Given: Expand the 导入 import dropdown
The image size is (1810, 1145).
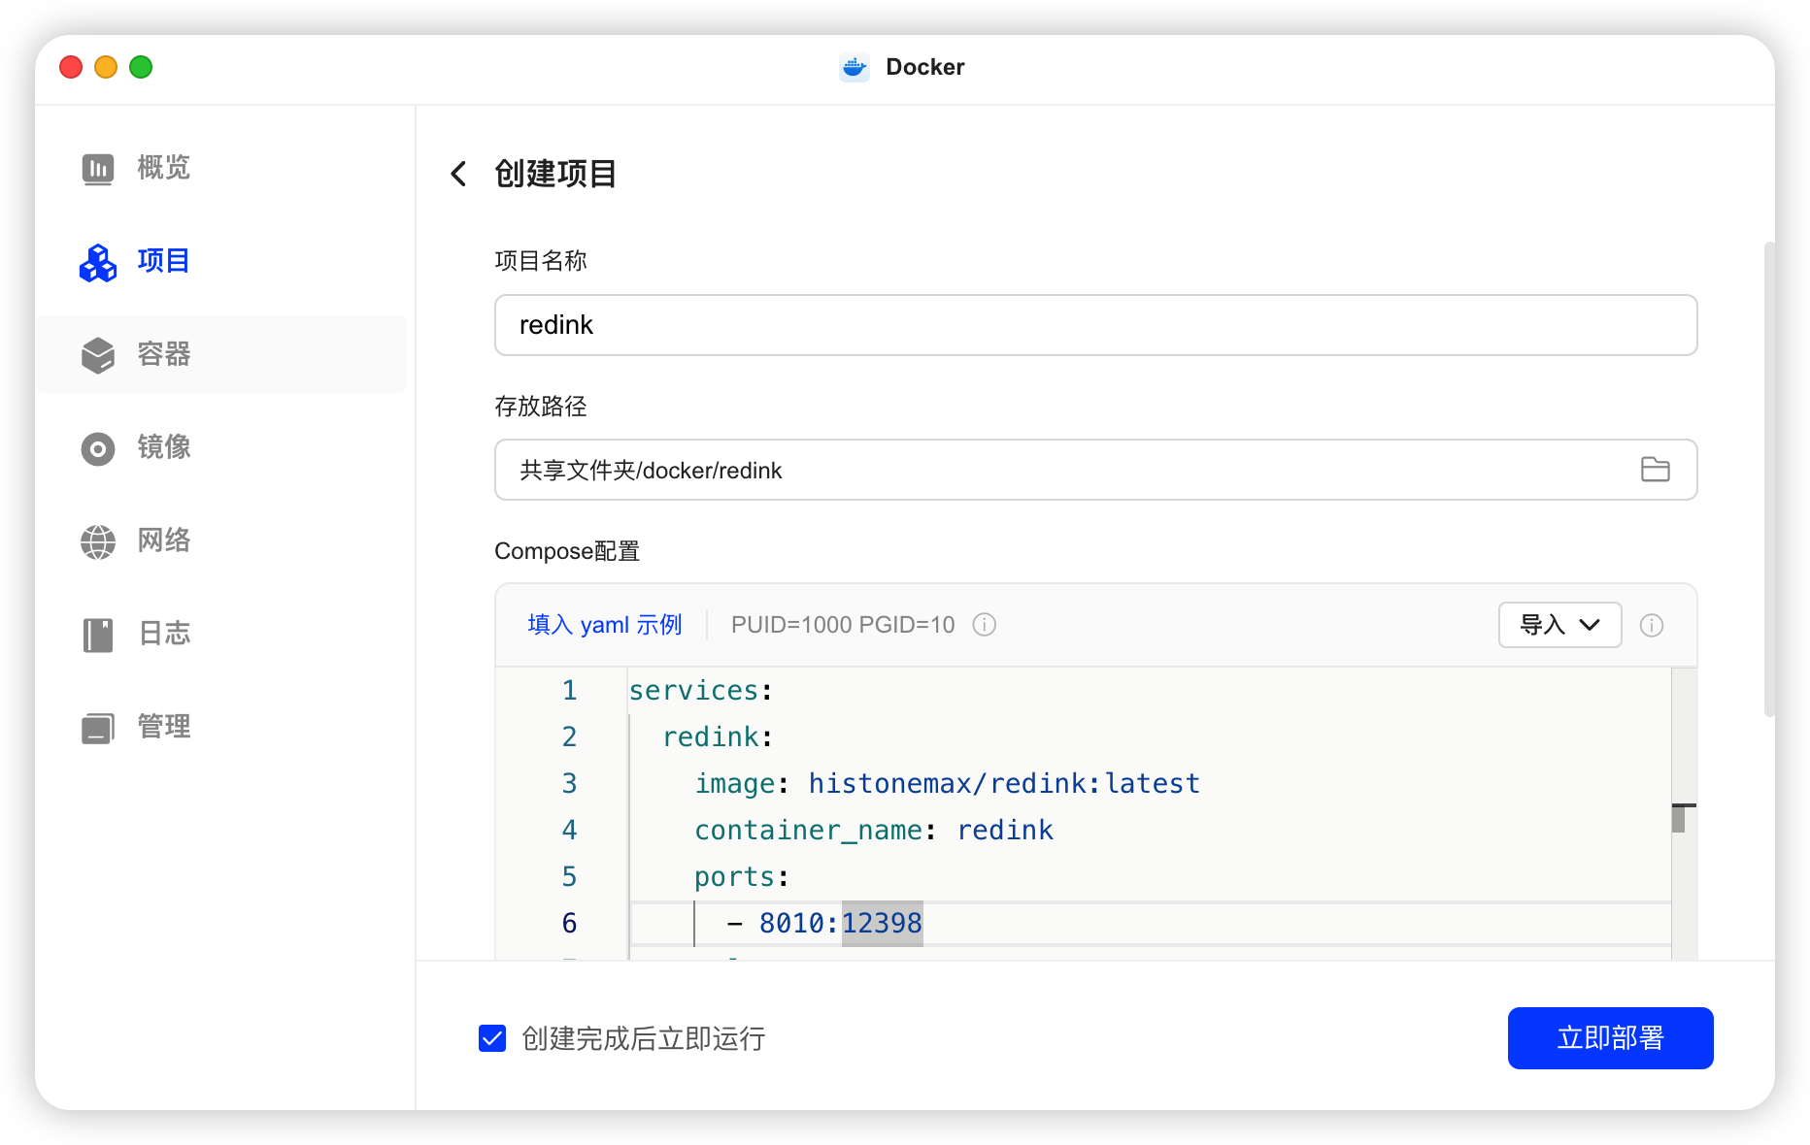Looking at the screenshot, I should point(1559,625).
